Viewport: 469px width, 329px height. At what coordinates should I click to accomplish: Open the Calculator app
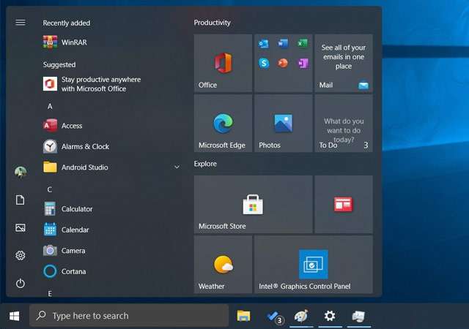coord(76,209)
